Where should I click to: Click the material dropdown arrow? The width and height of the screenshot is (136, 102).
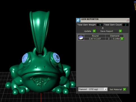click(x=105, y=89)
